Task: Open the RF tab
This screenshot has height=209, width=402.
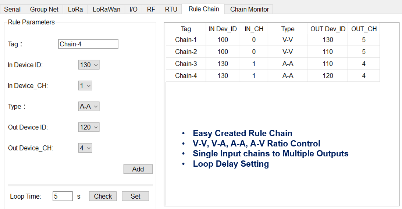Action: click(151, 10)
